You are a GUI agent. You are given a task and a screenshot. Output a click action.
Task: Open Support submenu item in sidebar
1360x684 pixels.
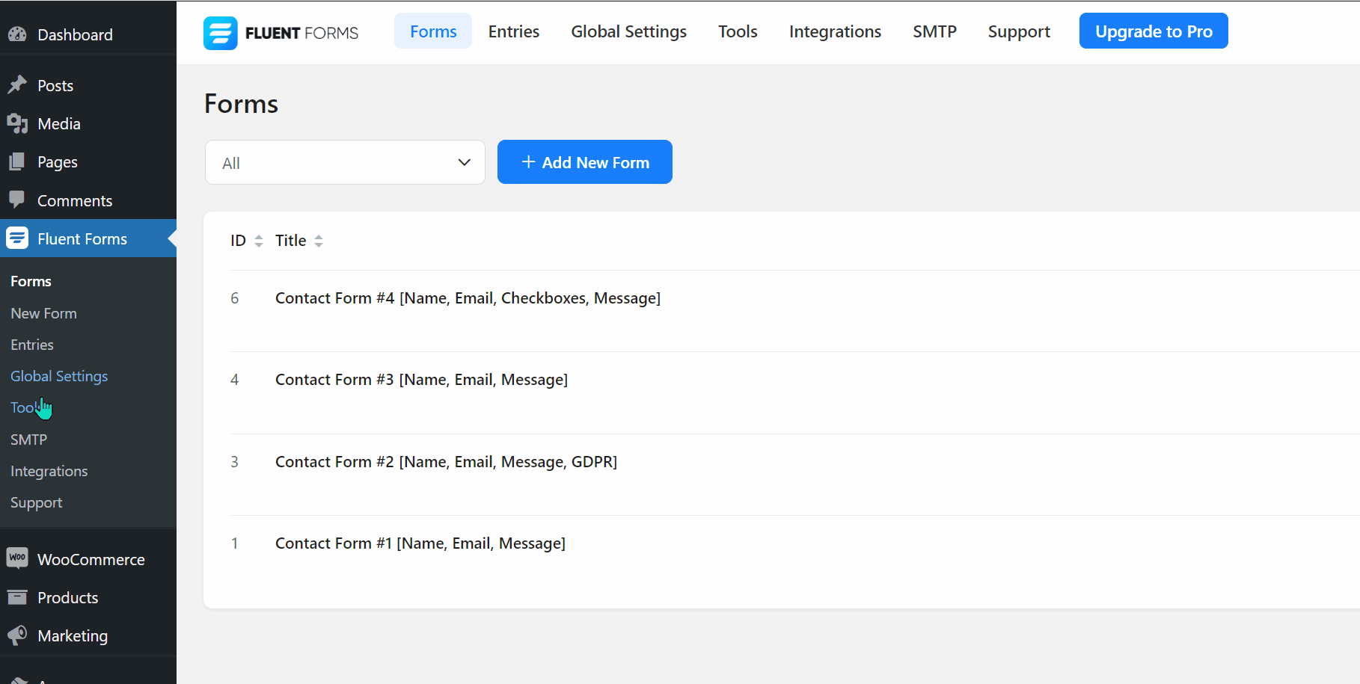point(36,502)
